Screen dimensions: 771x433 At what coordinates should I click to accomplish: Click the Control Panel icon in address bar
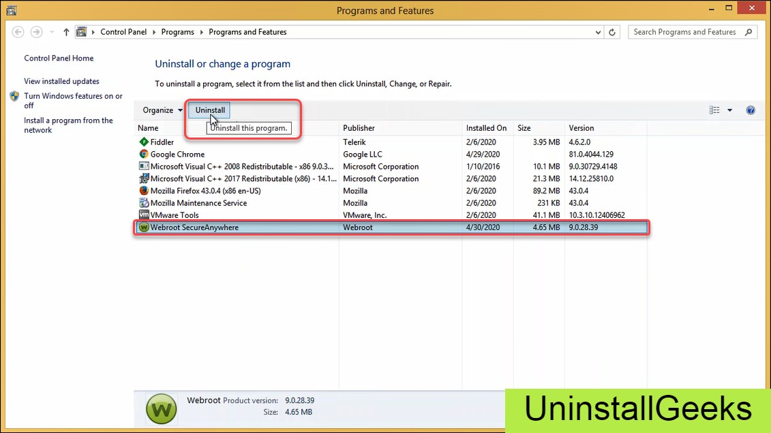click(82, 32)
